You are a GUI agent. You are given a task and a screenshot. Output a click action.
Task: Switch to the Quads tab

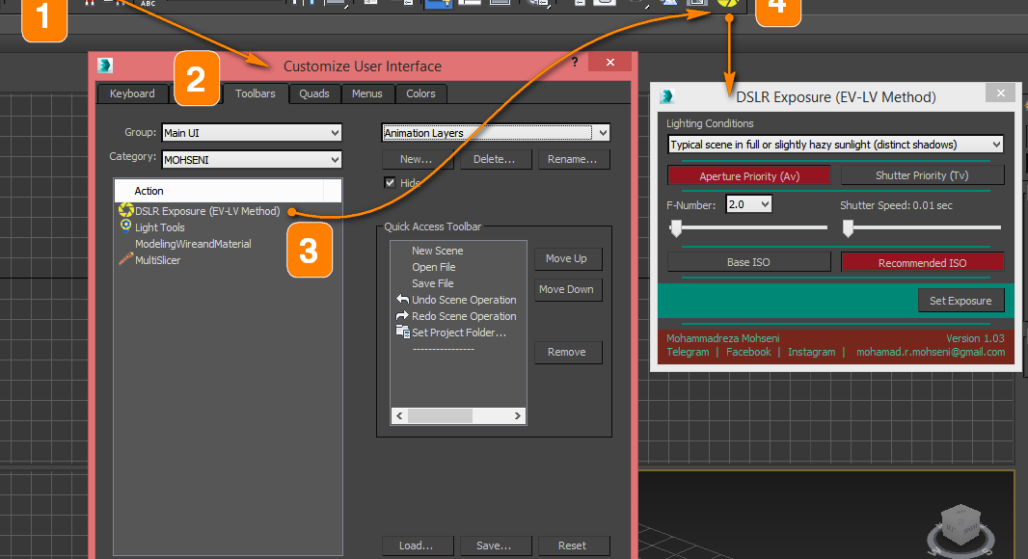(x=314, y=93)
